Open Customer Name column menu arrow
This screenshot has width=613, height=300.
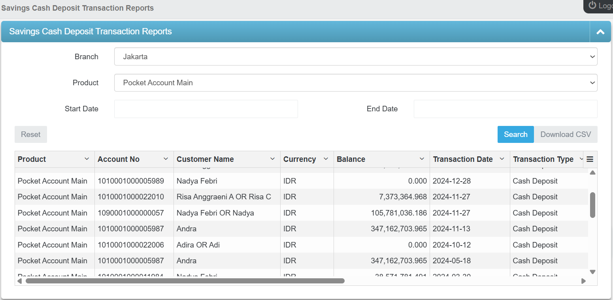pyautogui.click(x=272, y=159)
